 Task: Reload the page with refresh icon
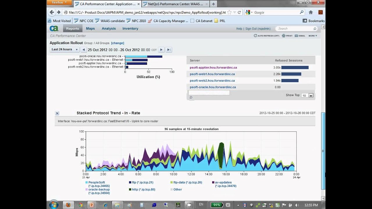click(239, 12)
